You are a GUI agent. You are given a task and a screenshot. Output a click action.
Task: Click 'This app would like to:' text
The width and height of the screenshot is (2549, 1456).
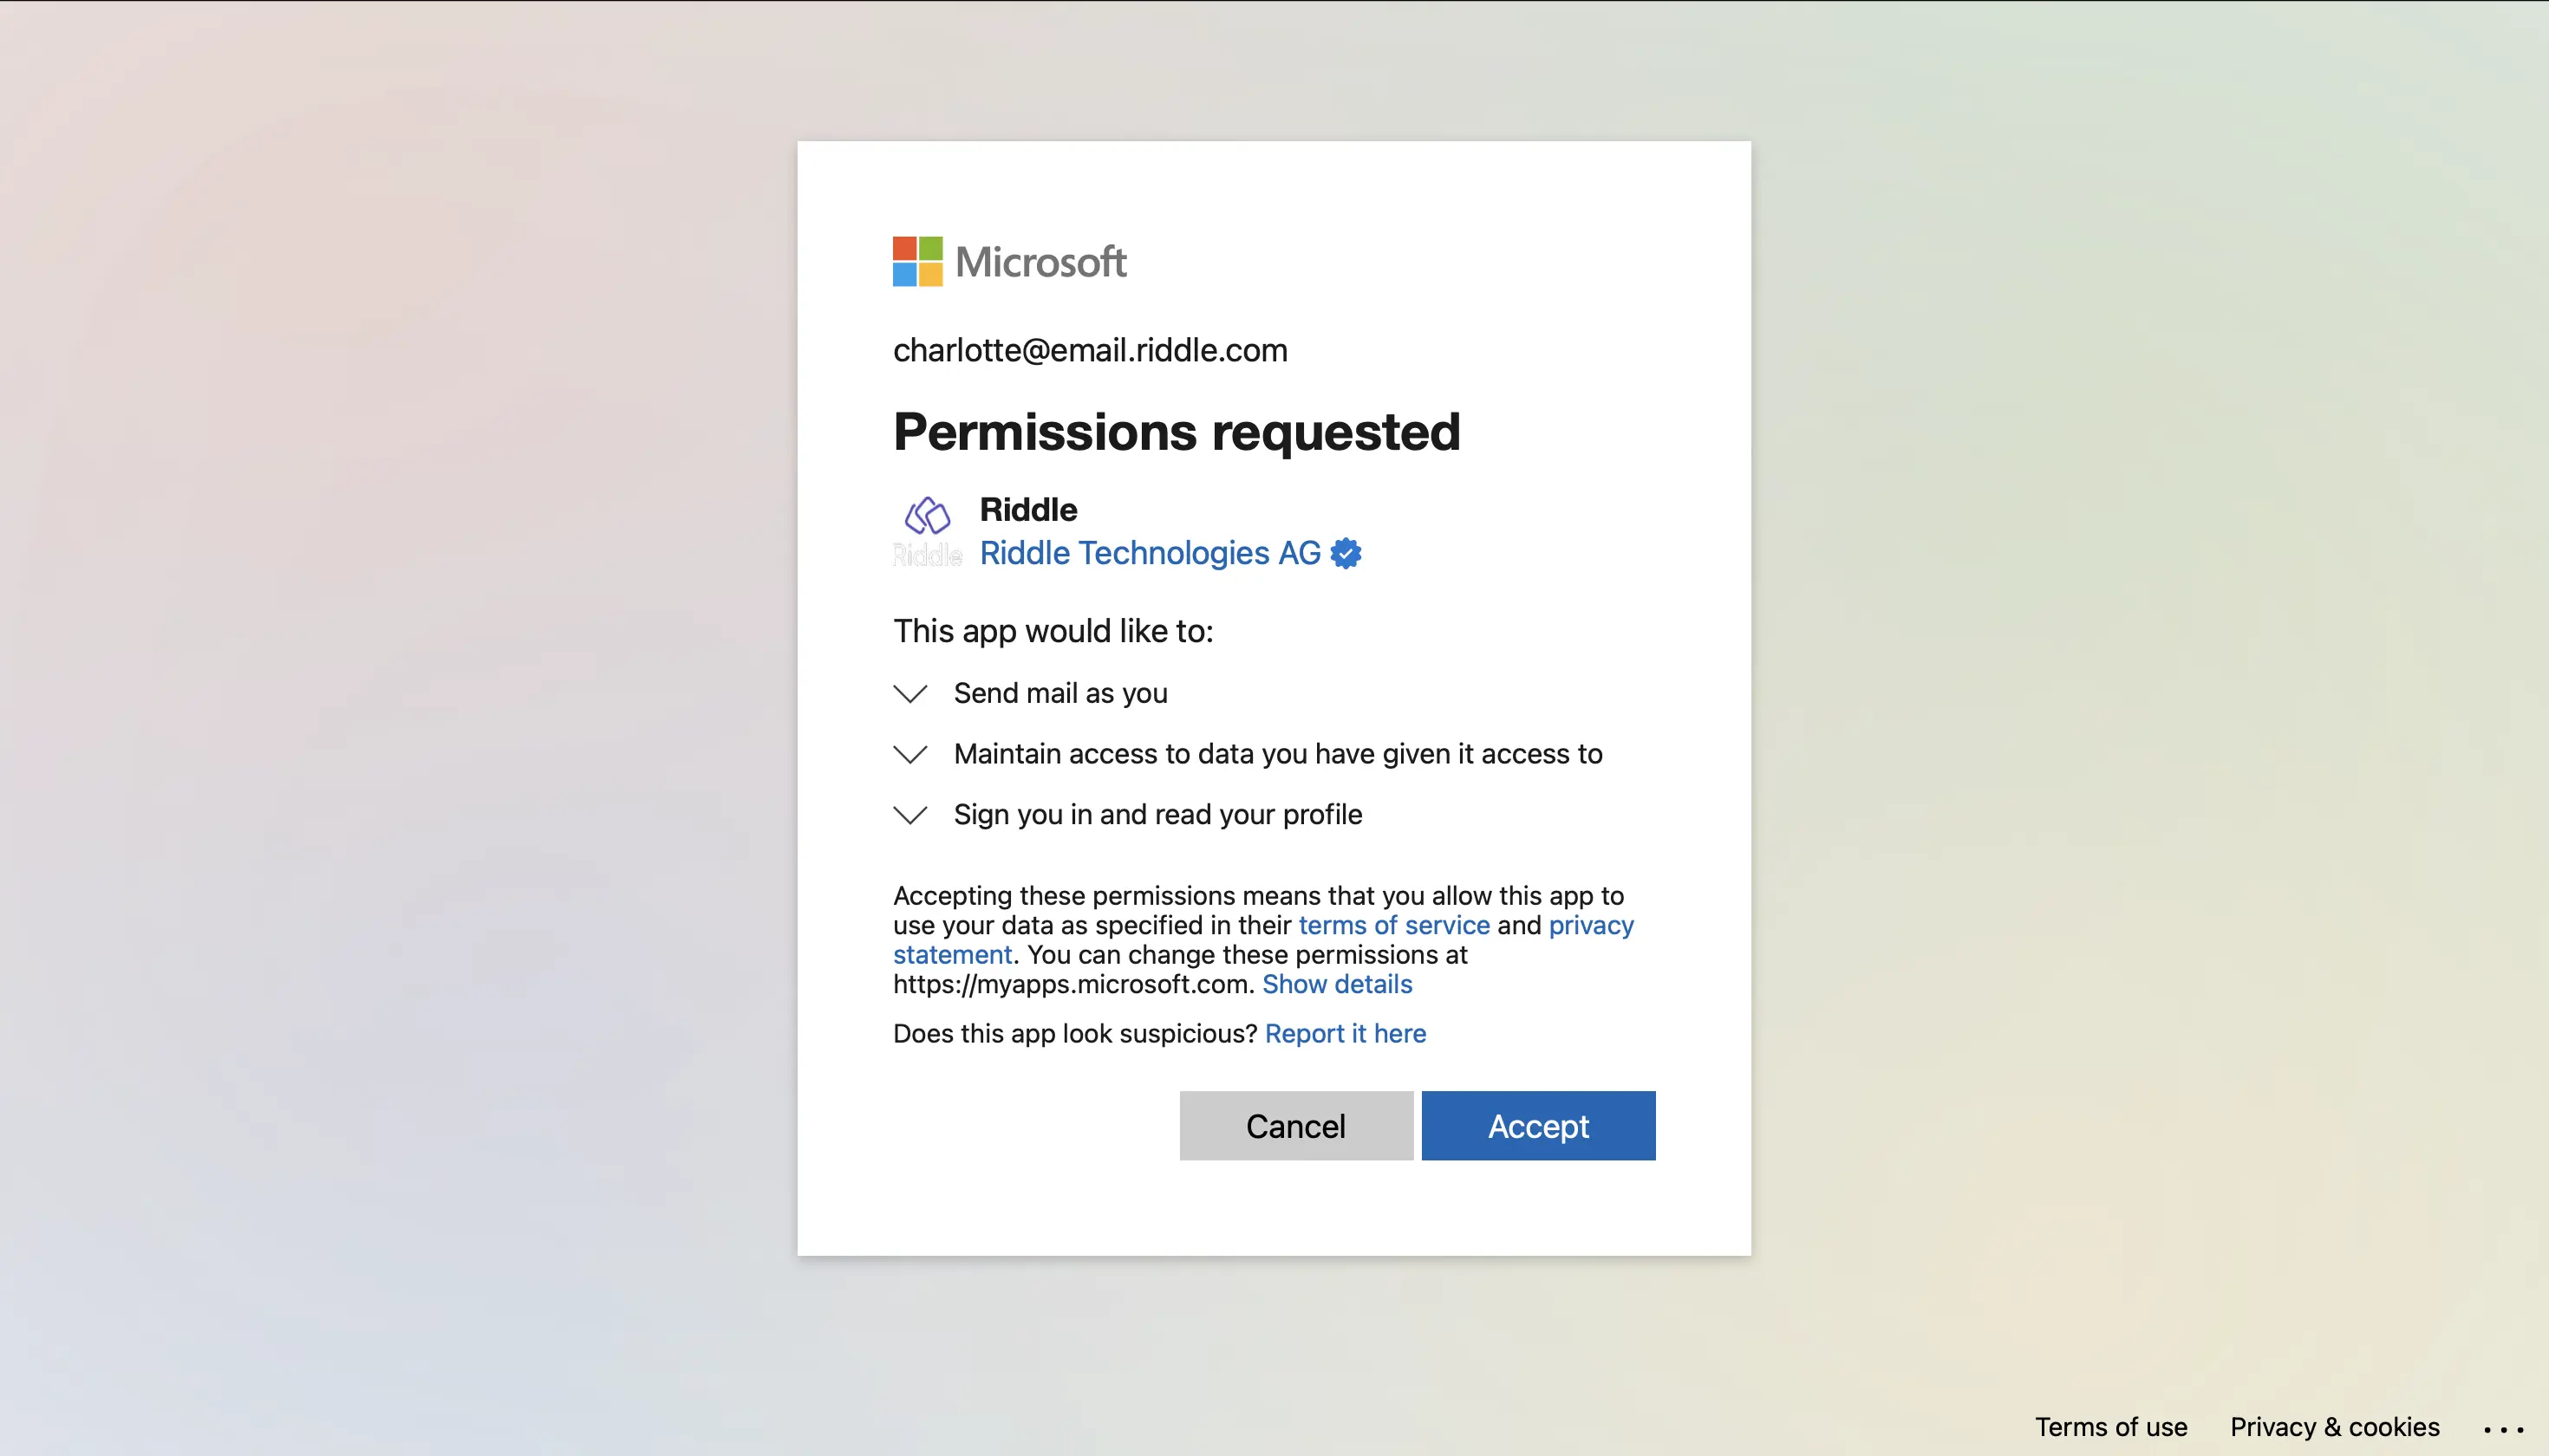[x=1053, y=631]
